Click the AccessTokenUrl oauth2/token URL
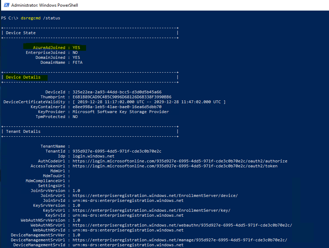329x248 pixels. click(175, 166)
